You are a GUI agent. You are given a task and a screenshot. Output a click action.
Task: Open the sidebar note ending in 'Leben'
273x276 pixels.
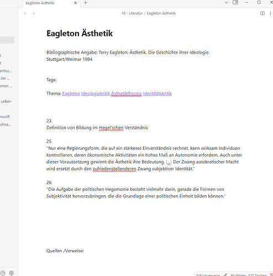click(x=6, y=101)
